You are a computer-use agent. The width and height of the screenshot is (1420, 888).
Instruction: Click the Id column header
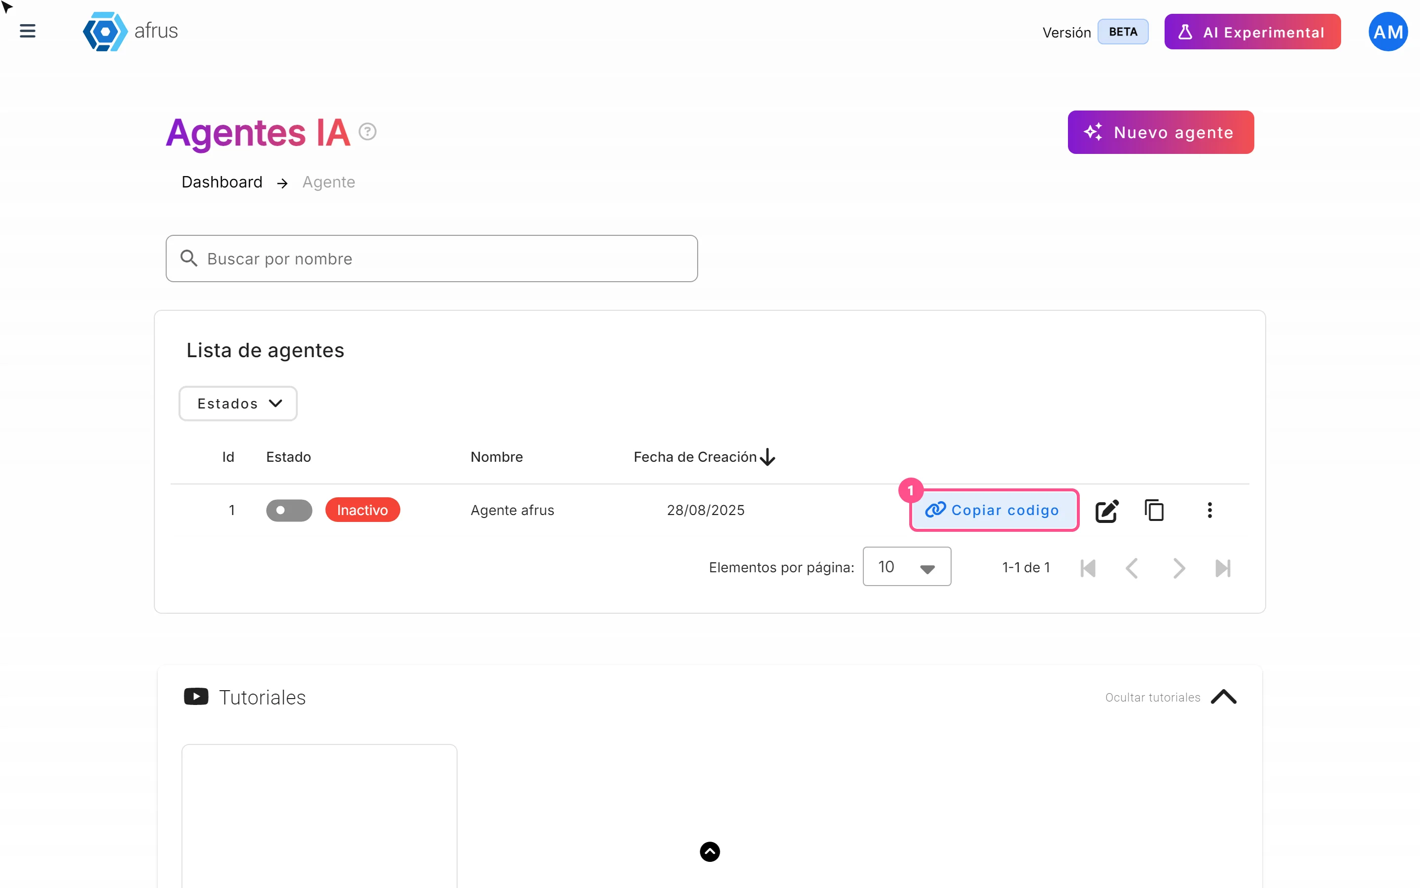pos(228,457)
